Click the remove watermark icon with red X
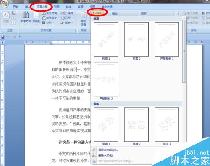 tap(94, 156)
